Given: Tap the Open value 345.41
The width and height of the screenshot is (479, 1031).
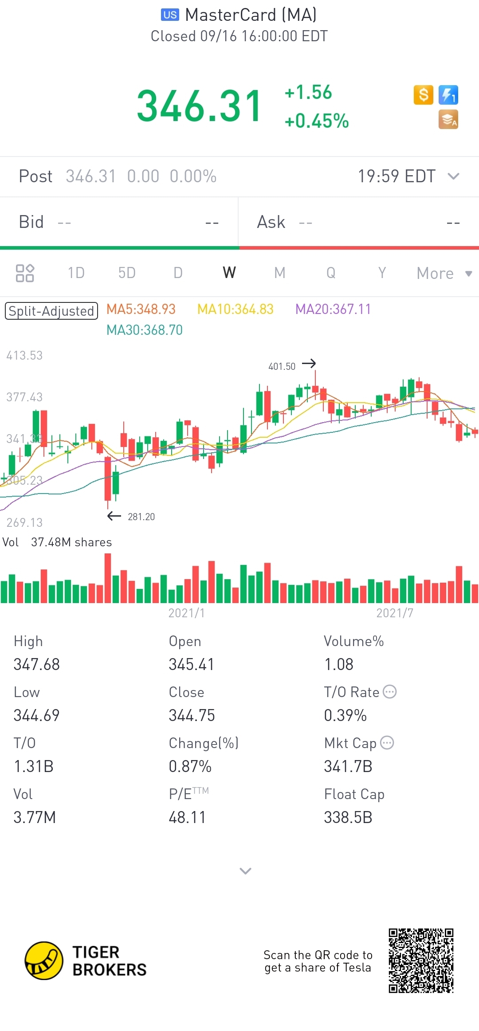Looking at the screenshot, I should (x=191, y=664).
